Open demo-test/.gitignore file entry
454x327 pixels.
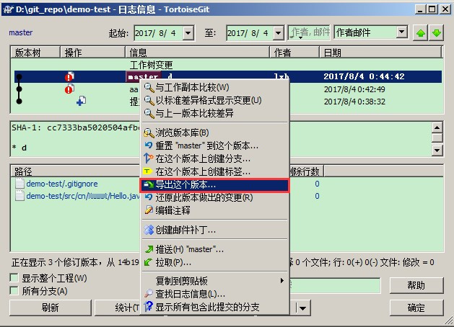tap(62, 184)
